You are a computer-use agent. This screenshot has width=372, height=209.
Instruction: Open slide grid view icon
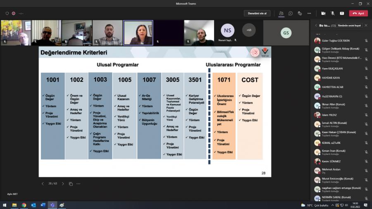point(71,184)
